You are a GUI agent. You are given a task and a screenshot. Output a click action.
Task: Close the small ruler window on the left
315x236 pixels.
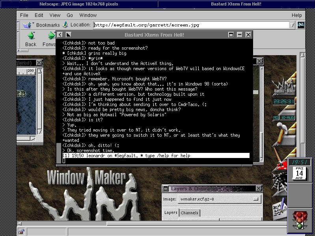pyautogui.click(x=39, y=63)
